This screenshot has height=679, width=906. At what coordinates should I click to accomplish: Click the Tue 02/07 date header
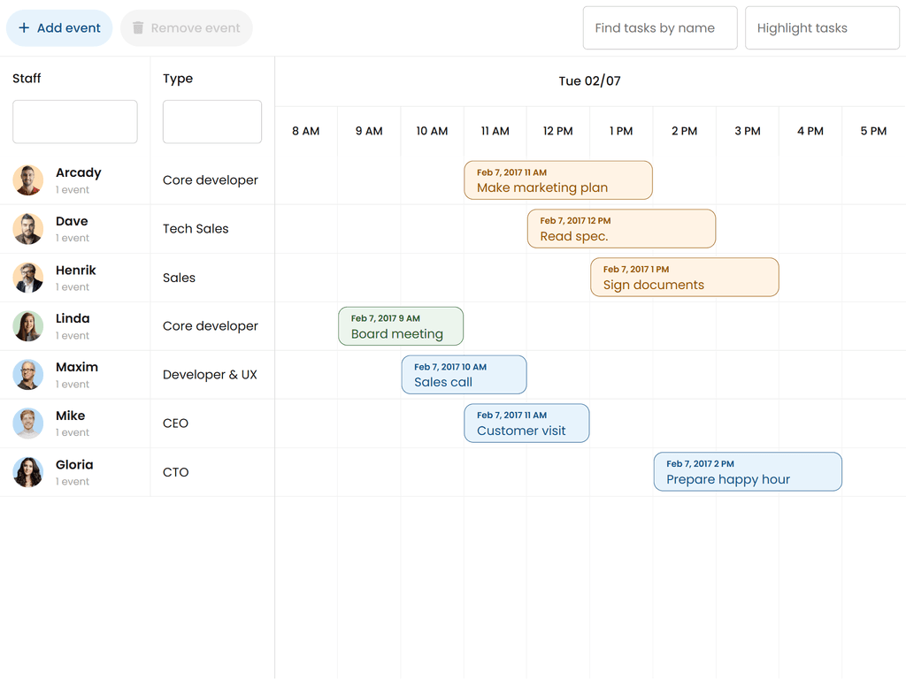coord(589,81)
